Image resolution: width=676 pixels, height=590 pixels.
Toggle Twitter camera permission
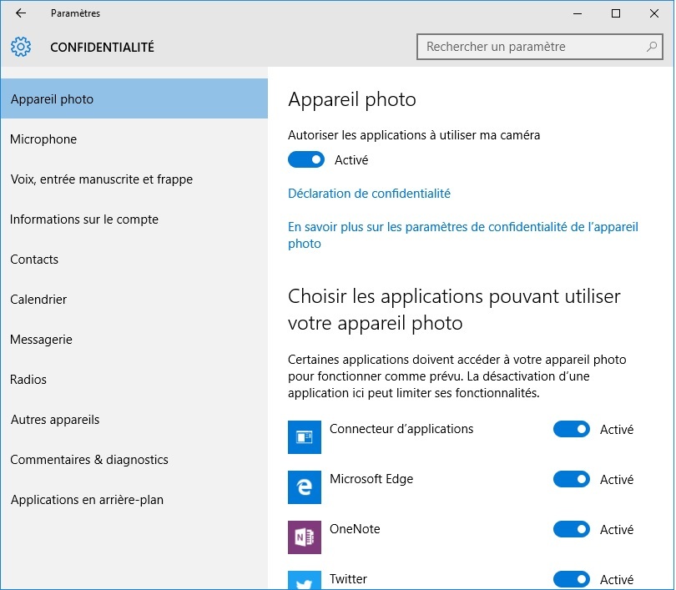[x=571, y=579]
